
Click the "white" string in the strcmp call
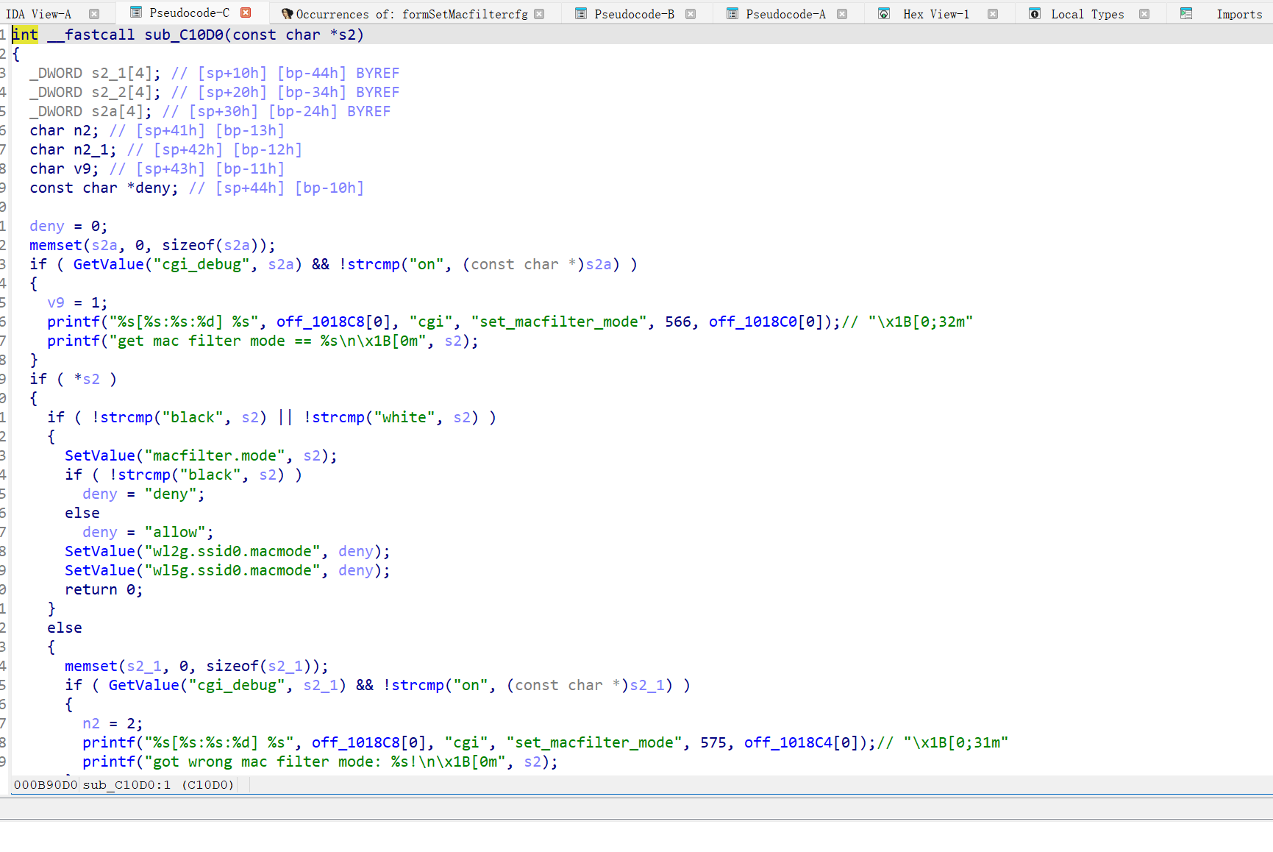(x=404, y=417)
